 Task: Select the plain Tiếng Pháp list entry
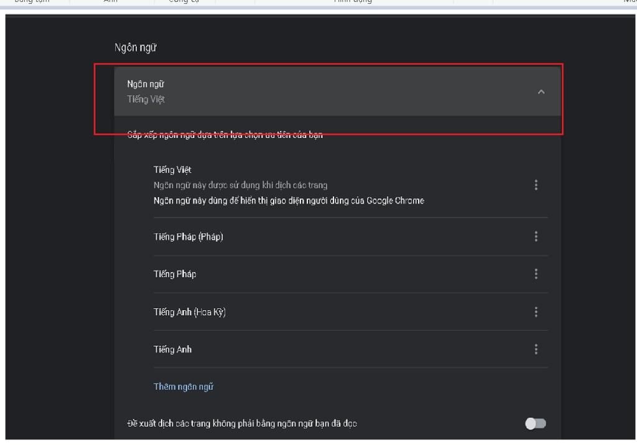175,274
